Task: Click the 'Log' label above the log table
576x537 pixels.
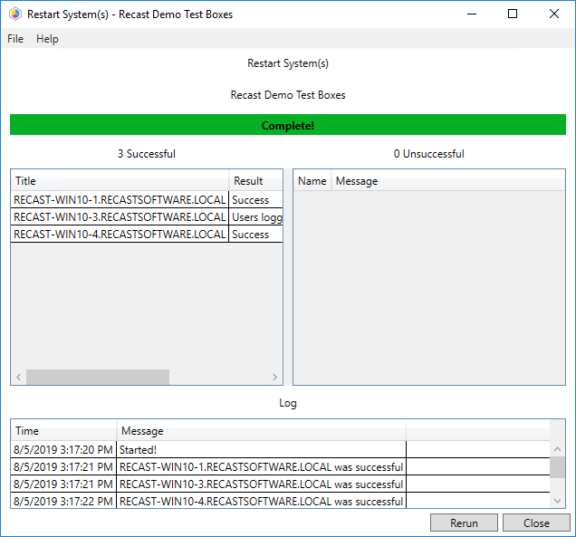Action: click(288, 403)
